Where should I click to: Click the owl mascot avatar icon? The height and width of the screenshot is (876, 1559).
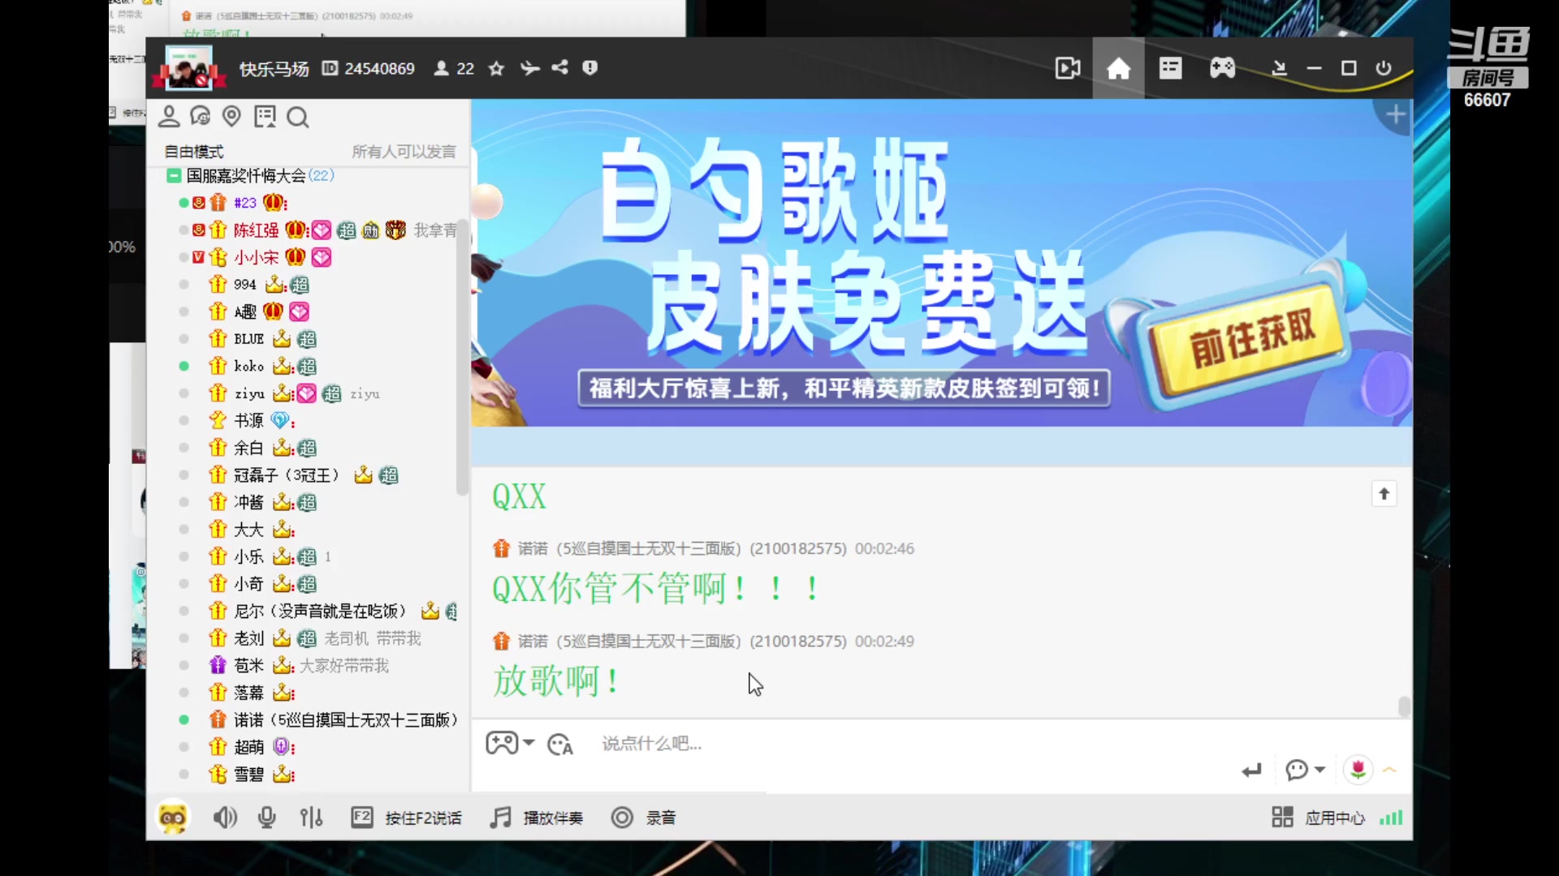point(173,818)
